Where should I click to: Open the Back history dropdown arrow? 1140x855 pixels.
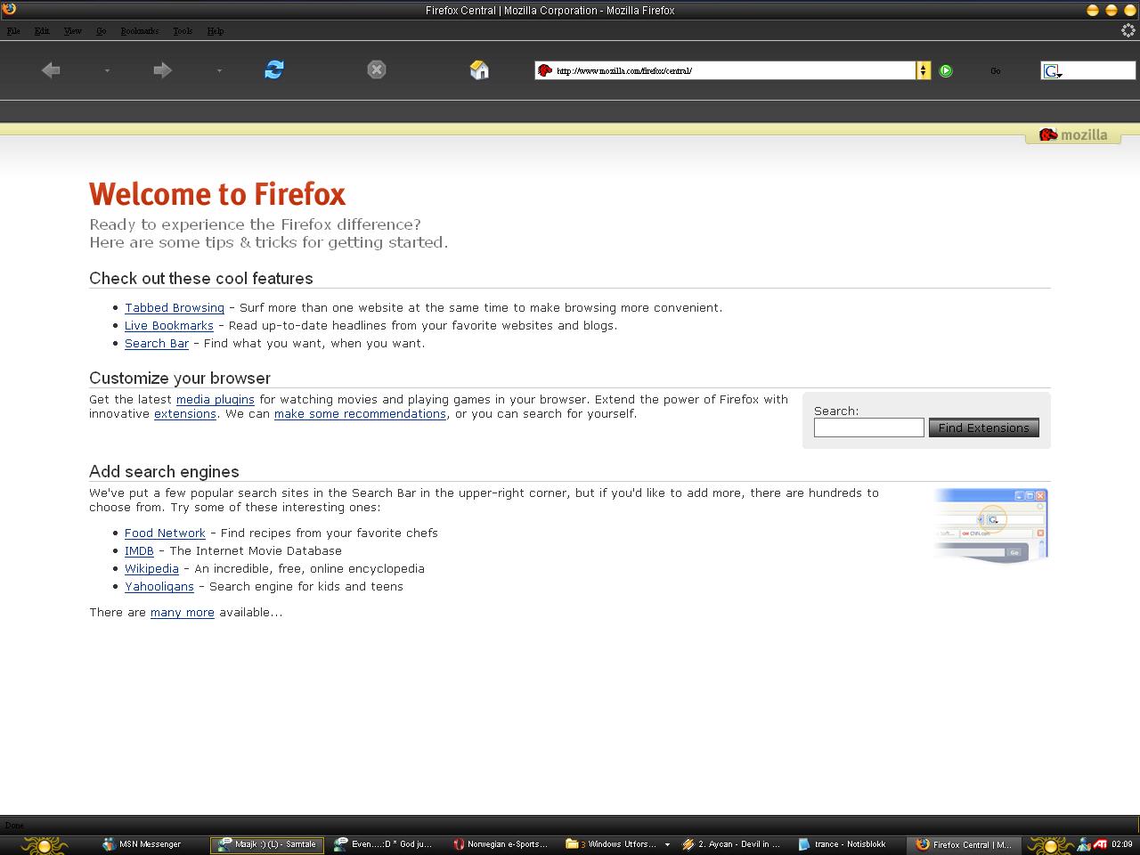tap(107, 70)
